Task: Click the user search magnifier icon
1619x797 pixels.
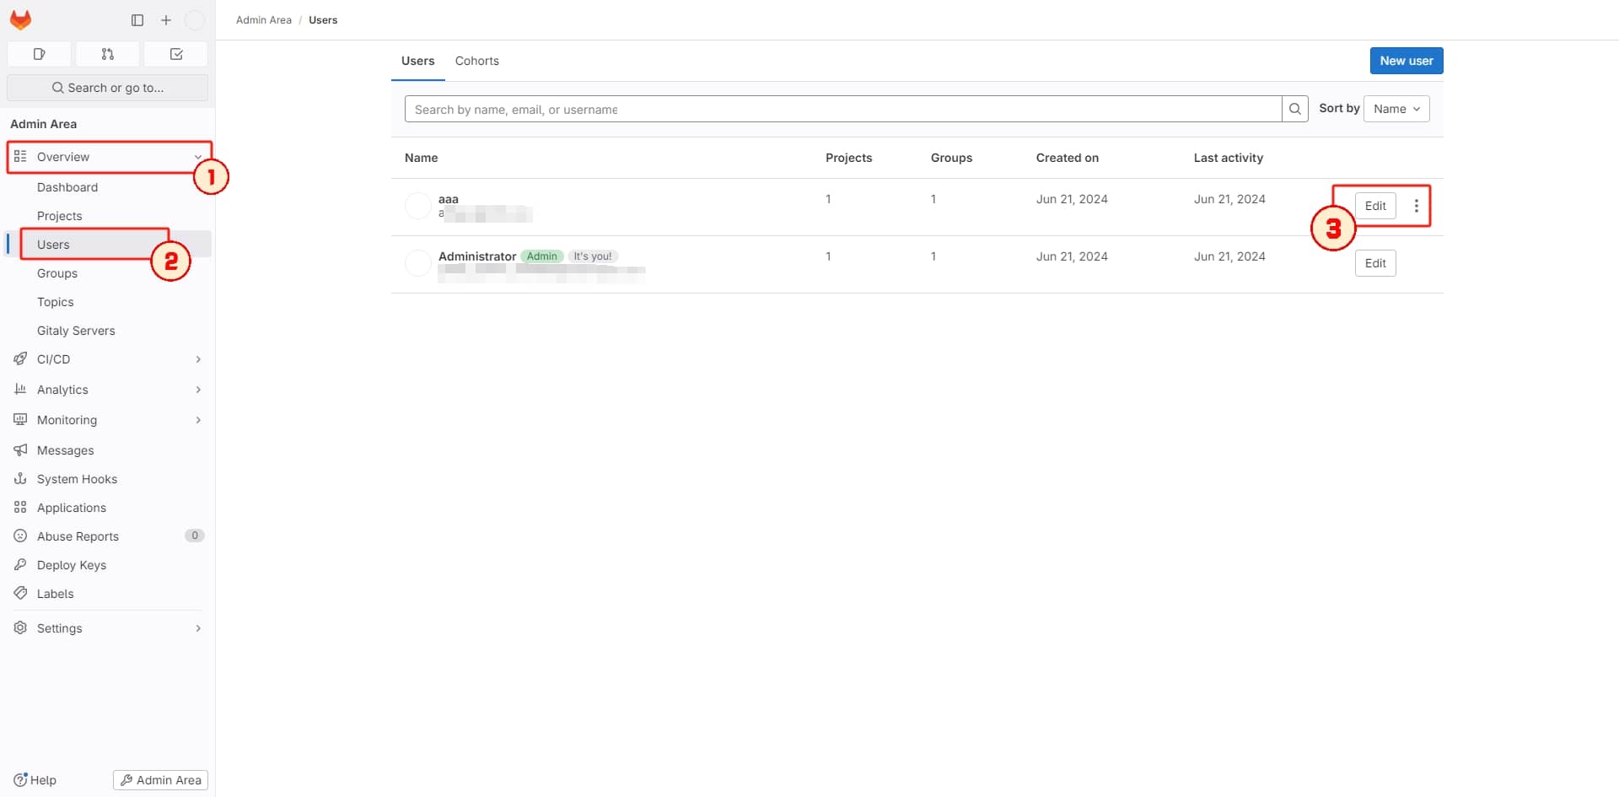Action: [x=1294, y=108]
